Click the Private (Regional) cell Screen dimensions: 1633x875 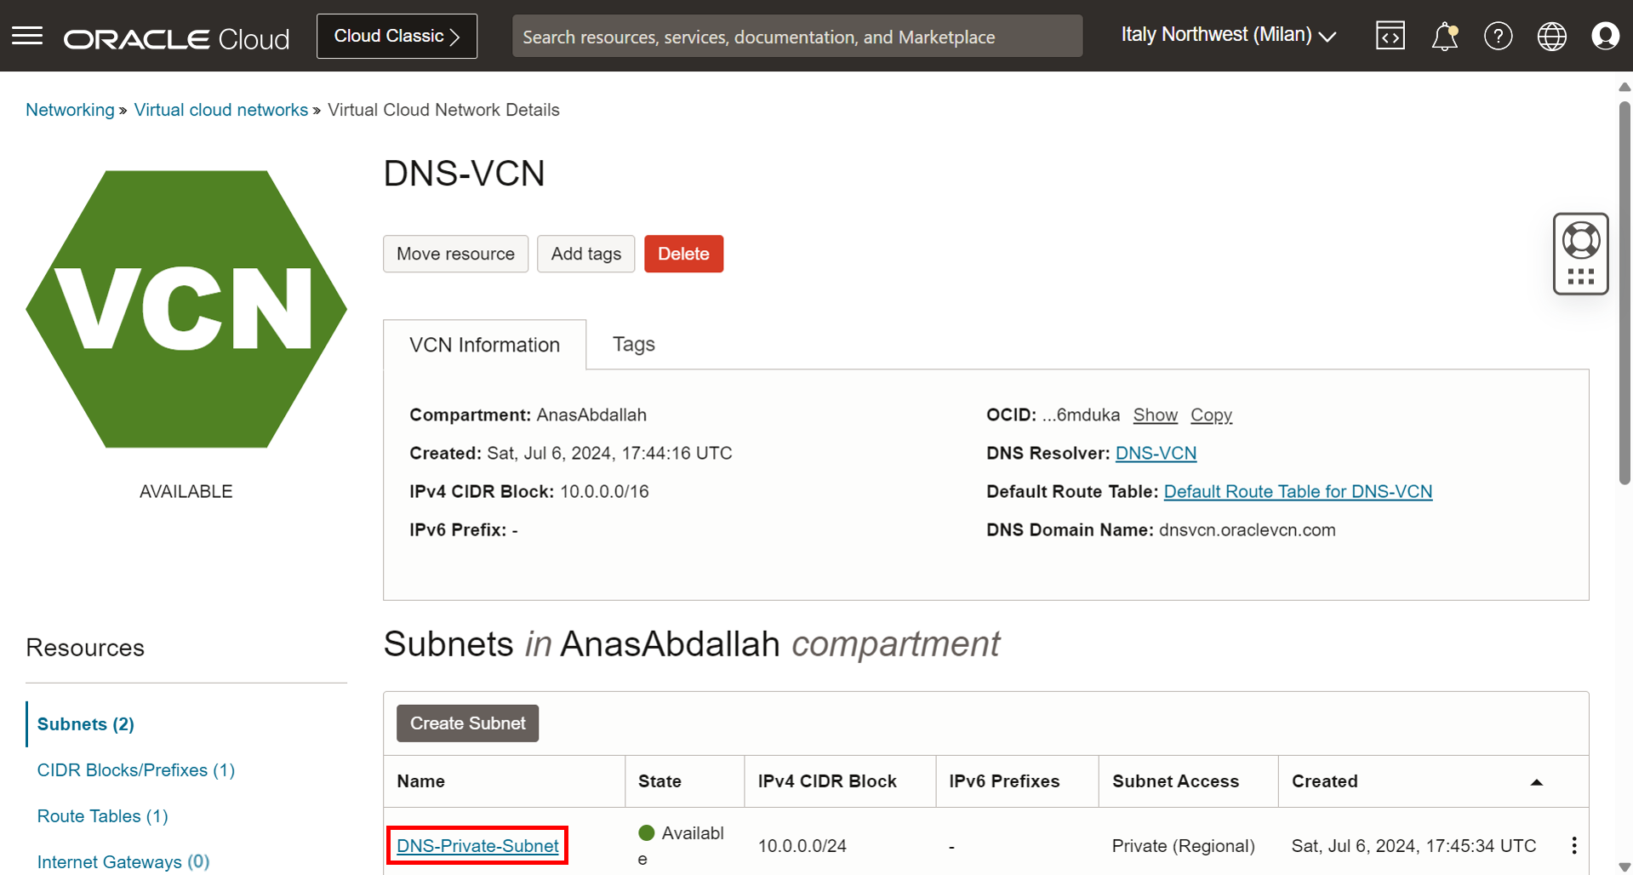[x=1183, y=845]
